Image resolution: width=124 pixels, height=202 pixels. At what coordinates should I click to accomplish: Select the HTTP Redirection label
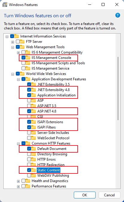(51, 165)
